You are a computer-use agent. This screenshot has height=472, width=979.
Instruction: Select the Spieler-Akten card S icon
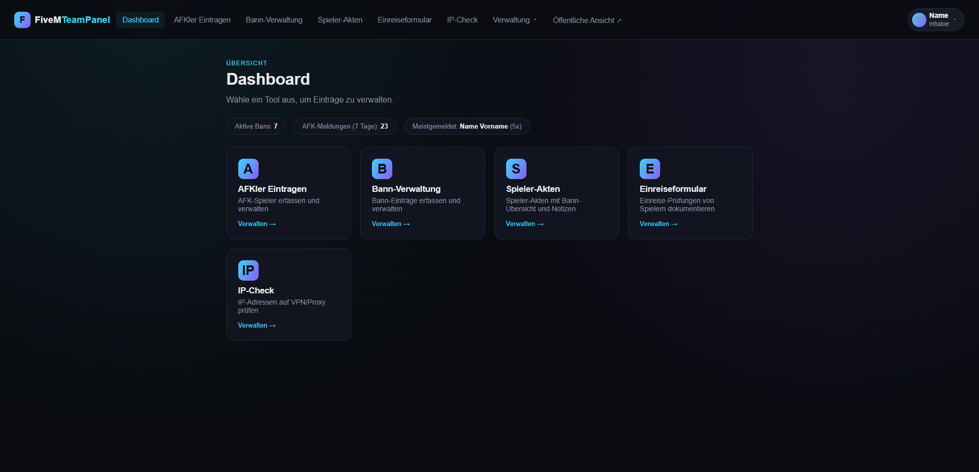pos(516,169)
